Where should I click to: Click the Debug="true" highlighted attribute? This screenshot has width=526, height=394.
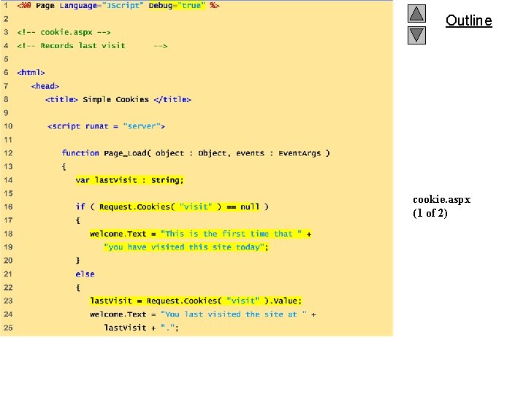177,6
